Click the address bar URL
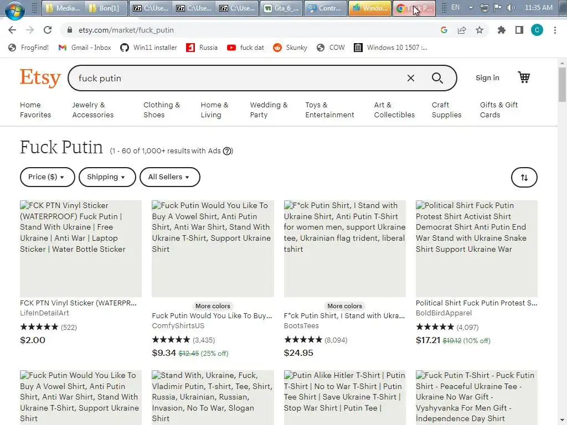 point(126,30)
